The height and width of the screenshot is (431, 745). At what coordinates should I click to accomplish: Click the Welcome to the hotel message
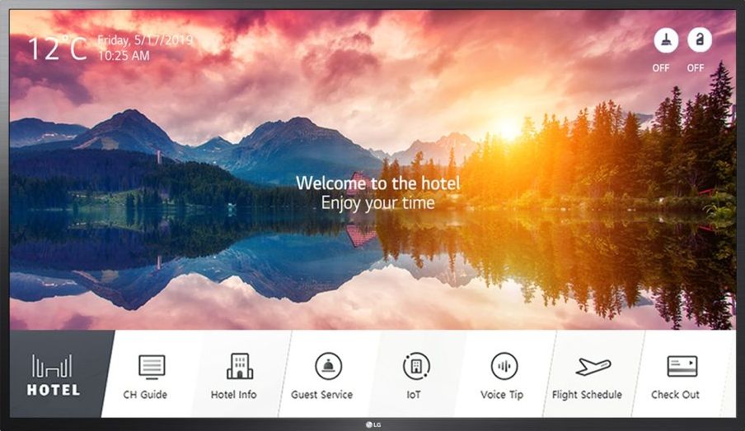click(377, 183)
